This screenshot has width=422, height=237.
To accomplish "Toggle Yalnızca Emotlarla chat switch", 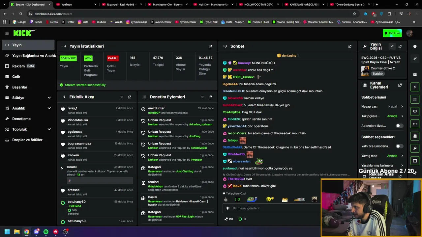I will point(399,146).
